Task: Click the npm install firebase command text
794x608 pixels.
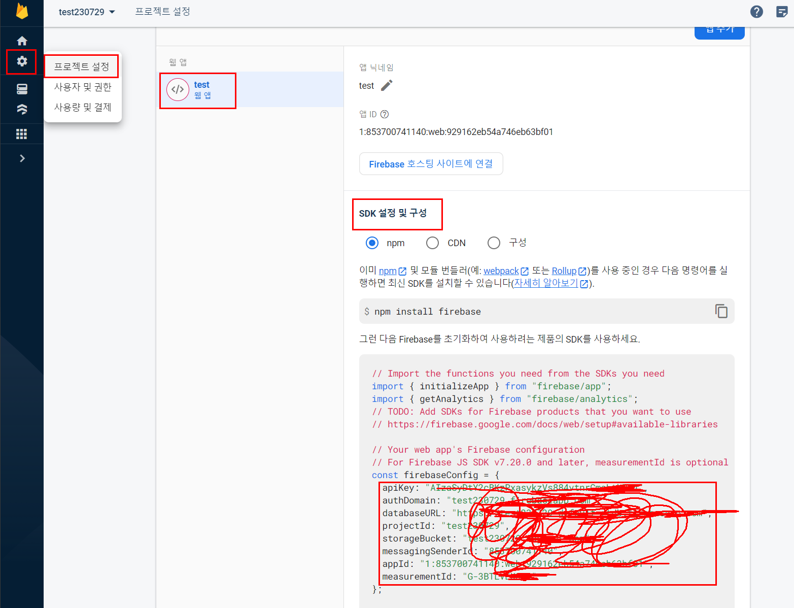Action: (x=427, y=312)
